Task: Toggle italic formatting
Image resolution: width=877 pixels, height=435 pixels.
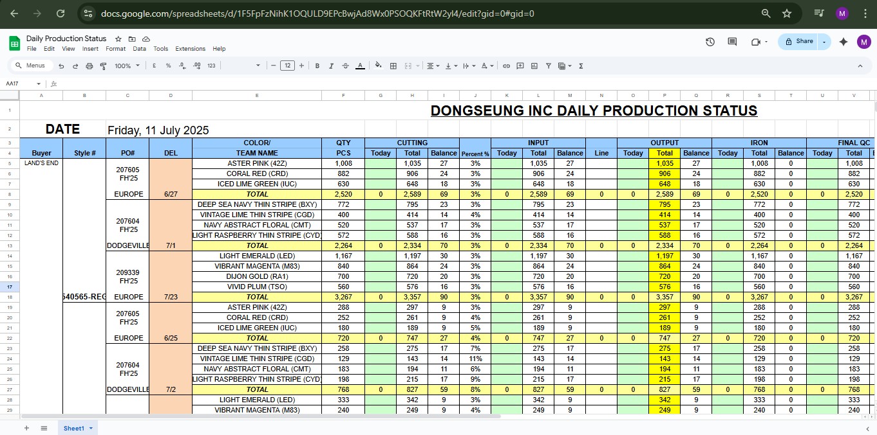Action: pyautogui.click(x=332, y=66)
